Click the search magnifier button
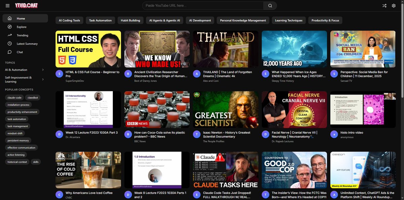This screenshot has width=404, height=200. (270, 6)
